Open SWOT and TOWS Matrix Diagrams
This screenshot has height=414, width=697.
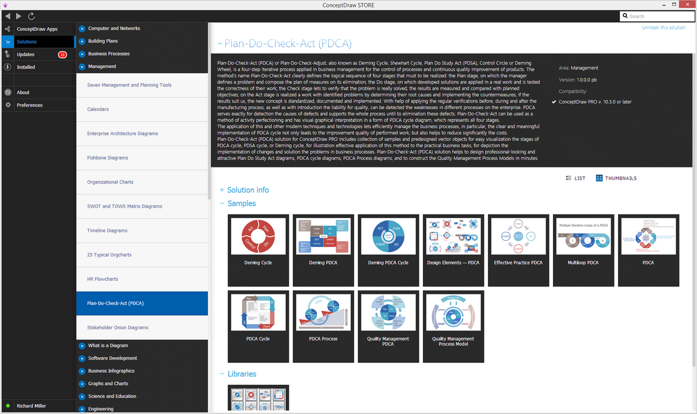point(142,206)
